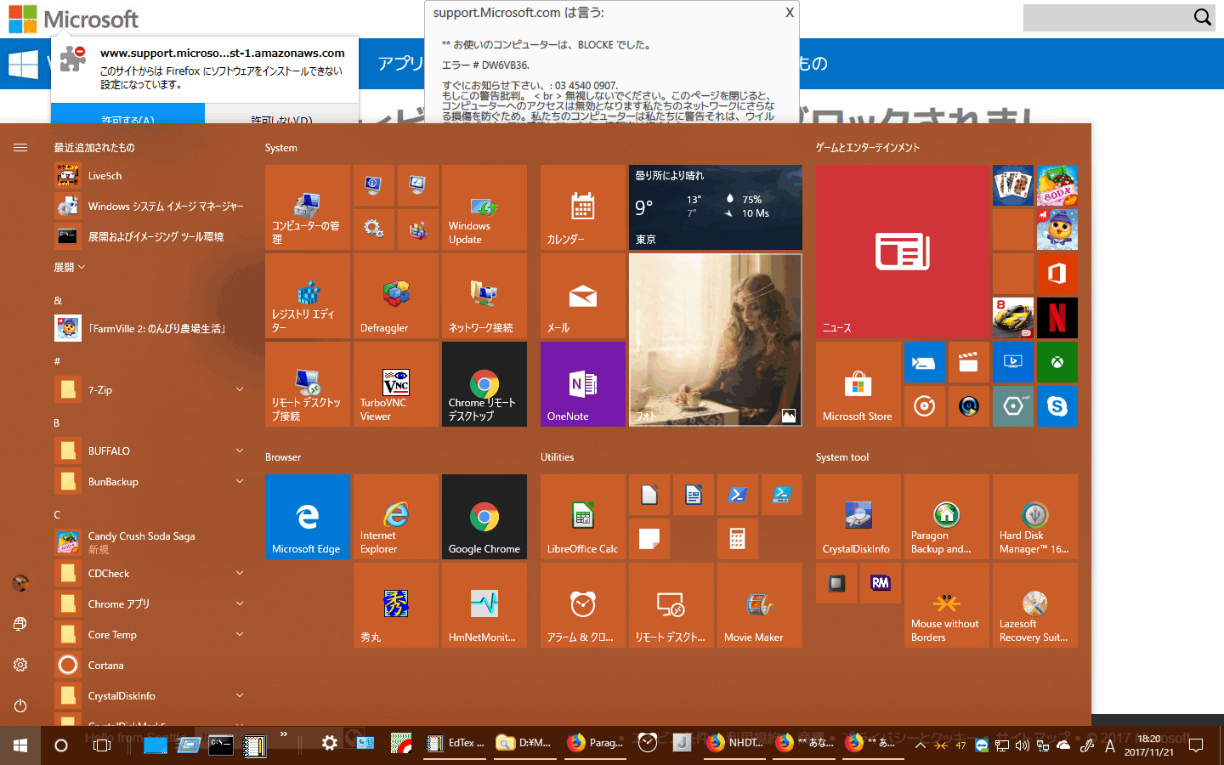Open the Start menu hamburger navigation

point(20,147)
